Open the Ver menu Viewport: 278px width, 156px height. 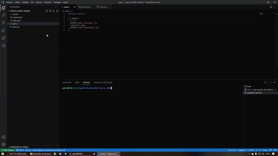pyautogui.click(x=32, y=2)
